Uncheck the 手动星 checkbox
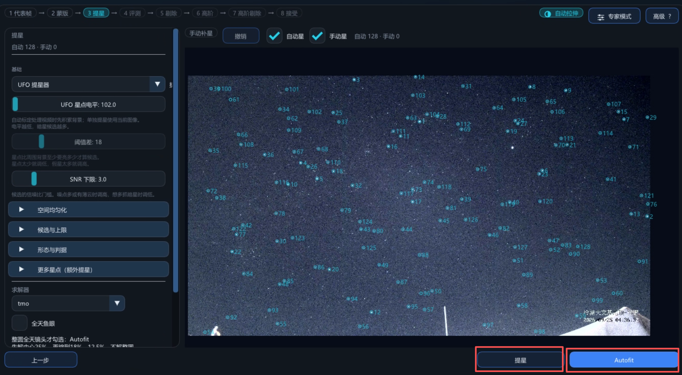Viewport: 682px width, 375px height. click(317, 36)
